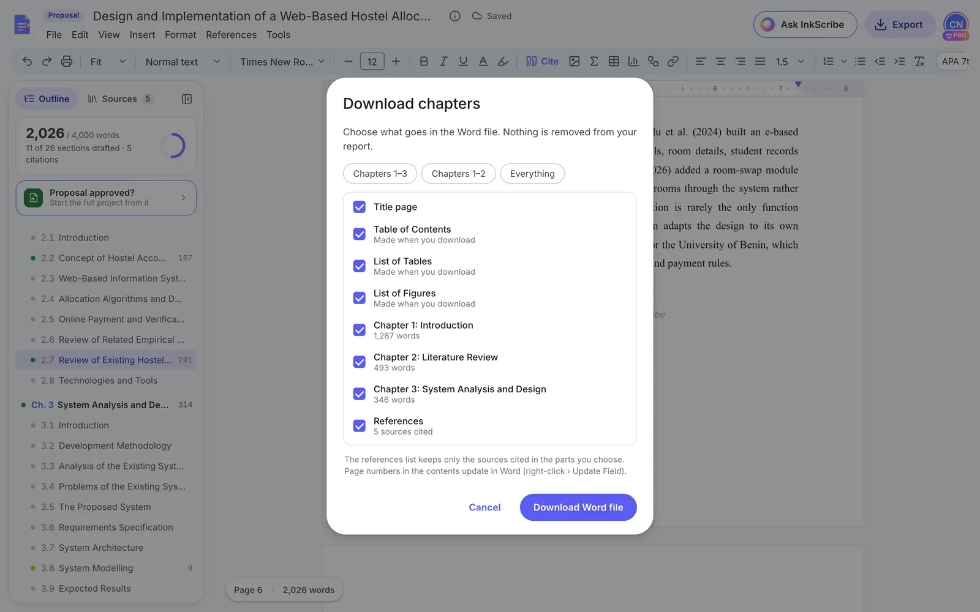Insert a chart from toolbar

click(633, 61)
